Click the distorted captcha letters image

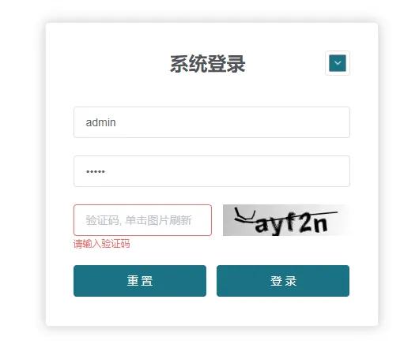coord(286,220)
